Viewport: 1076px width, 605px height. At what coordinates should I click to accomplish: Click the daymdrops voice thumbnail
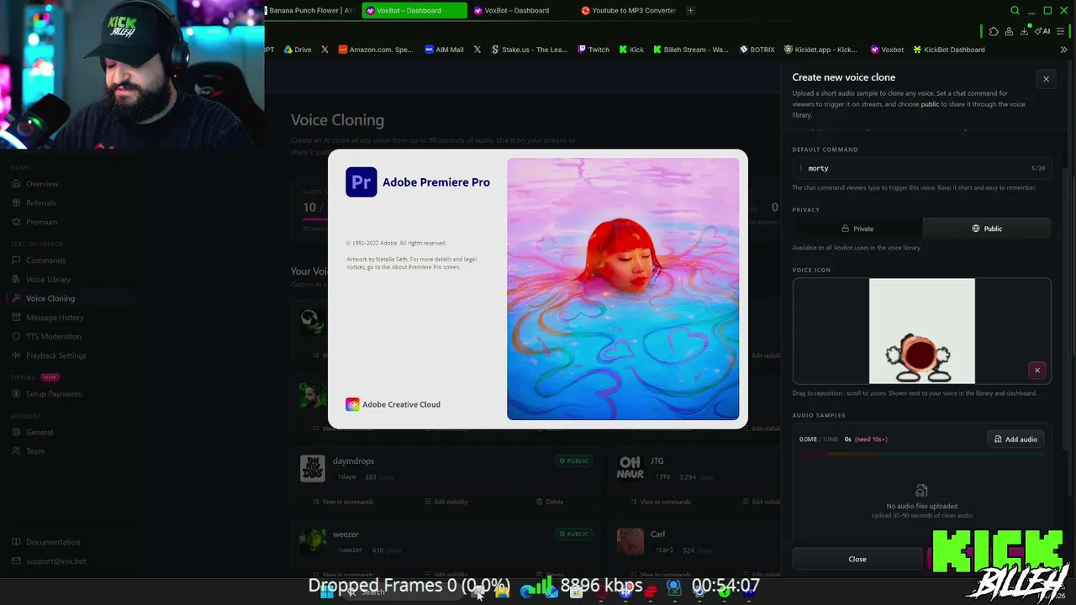[313, 468]
